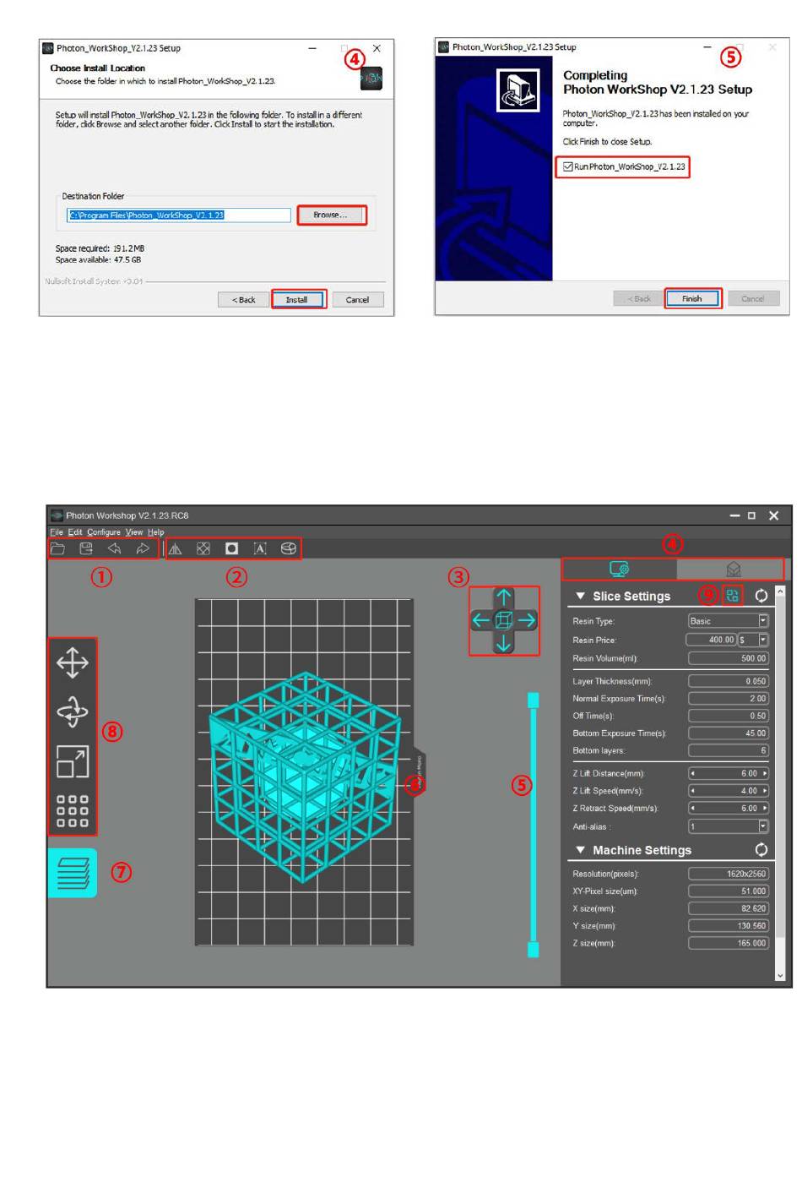This screenshot has height=1199, width=802.
Task: Collapse the Slice Settings section
Action: [580, 596]
